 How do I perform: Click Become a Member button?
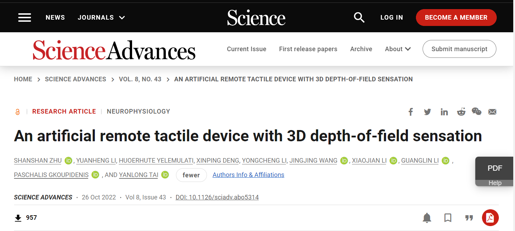456,18
